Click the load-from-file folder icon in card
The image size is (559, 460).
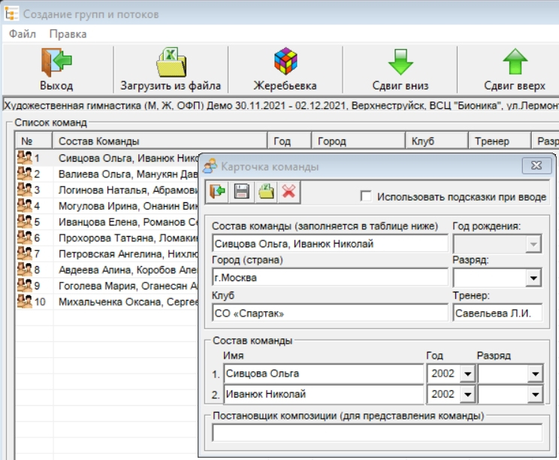pyautogui.click(x=265, y=192)
